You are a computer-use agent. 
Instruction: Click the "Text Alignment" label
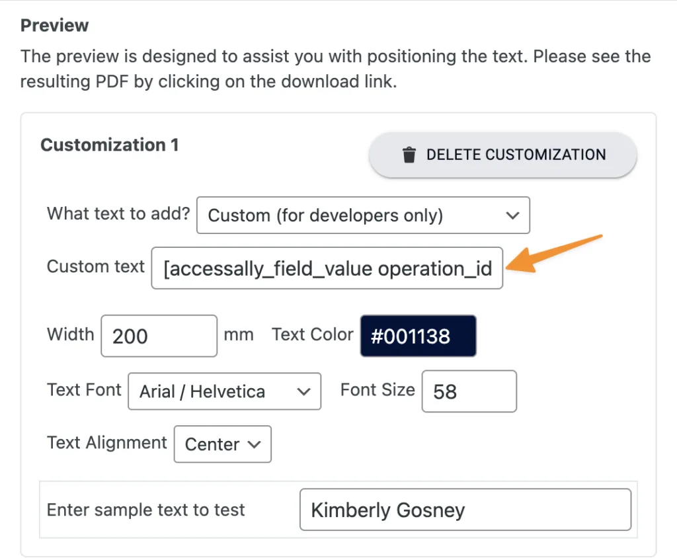tap(107, 443)
